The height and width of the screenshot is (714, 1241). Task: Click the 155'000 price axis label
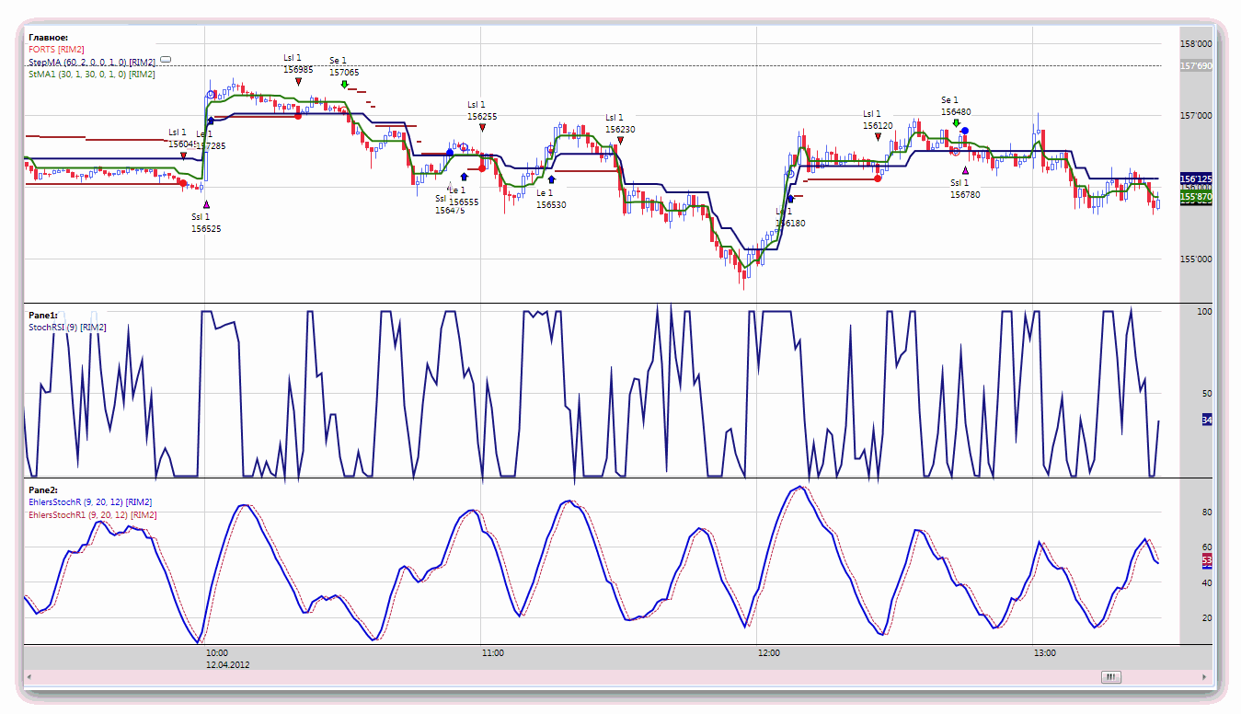click(x=1195, y=259)
